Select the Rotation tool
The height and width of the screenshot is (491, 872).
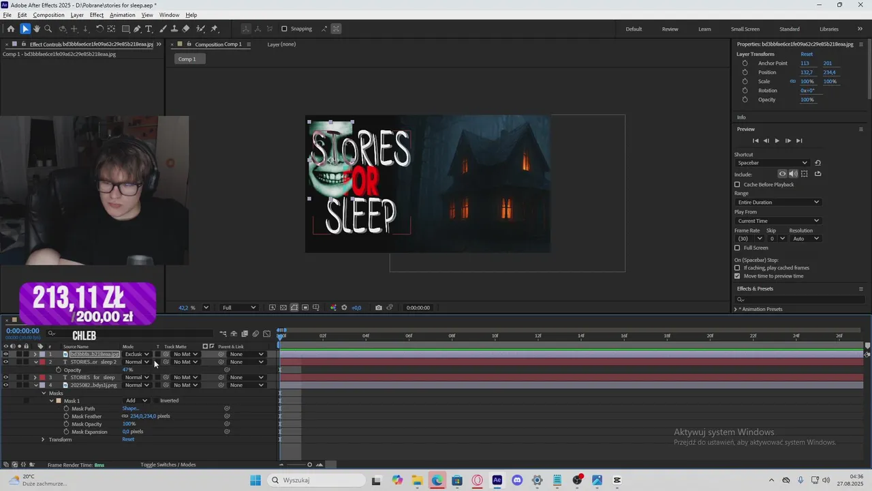[x=99, y=29]
